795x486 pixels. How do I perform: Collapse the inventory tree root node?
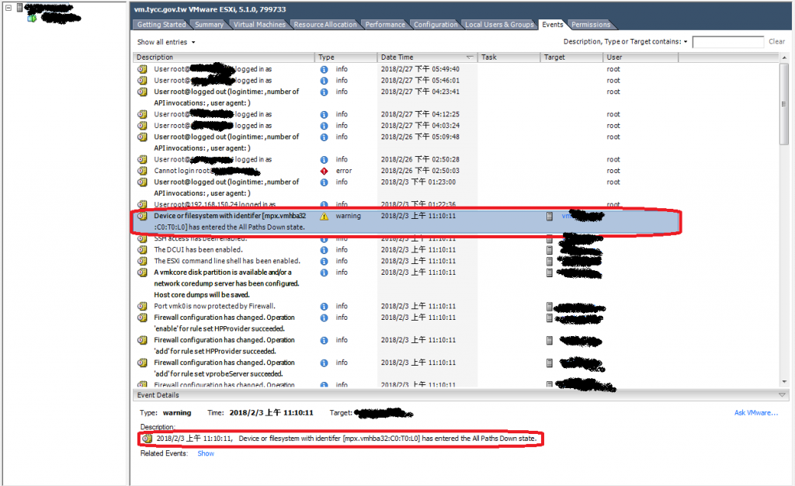8,8
